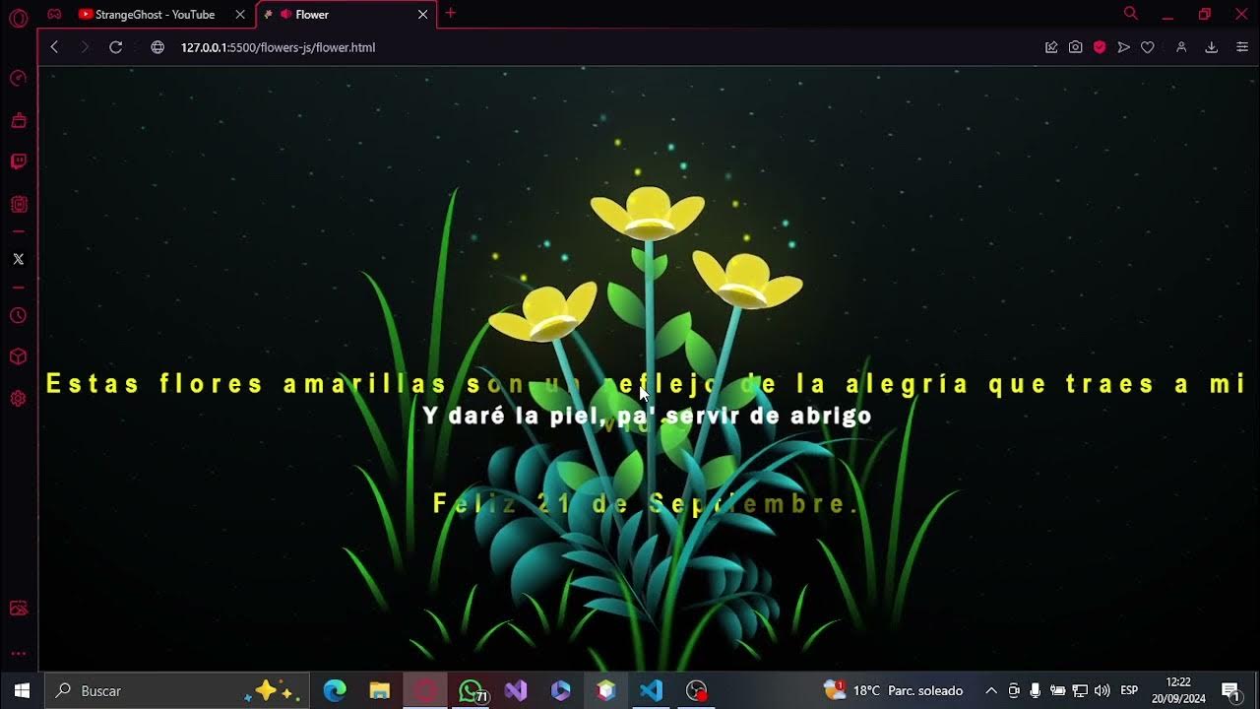Open the sidebar icon under Twitch
Screen dimensions: 1260x709
[18, 205]
